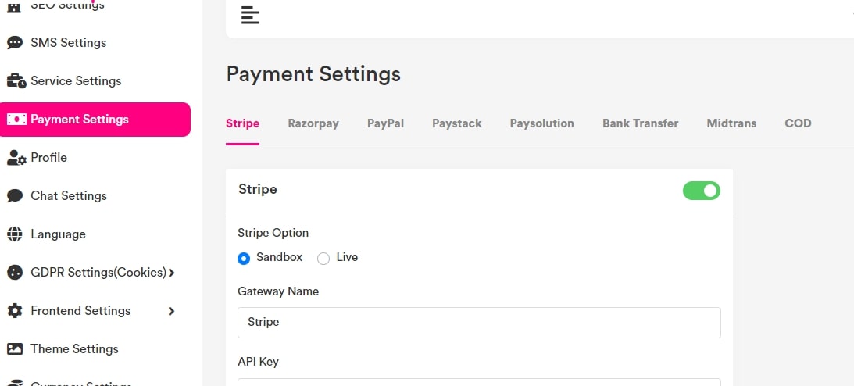Screen dimensions: 854x386
Task: Go to the Paystack payment tab
Action: point(456,123)
